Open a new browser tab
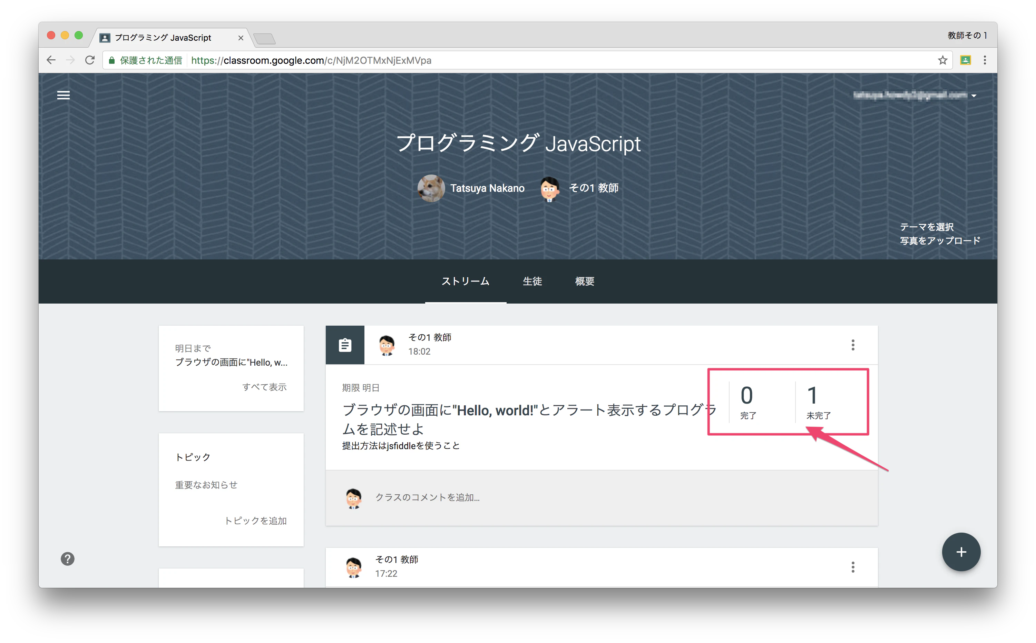 [265, 39]
